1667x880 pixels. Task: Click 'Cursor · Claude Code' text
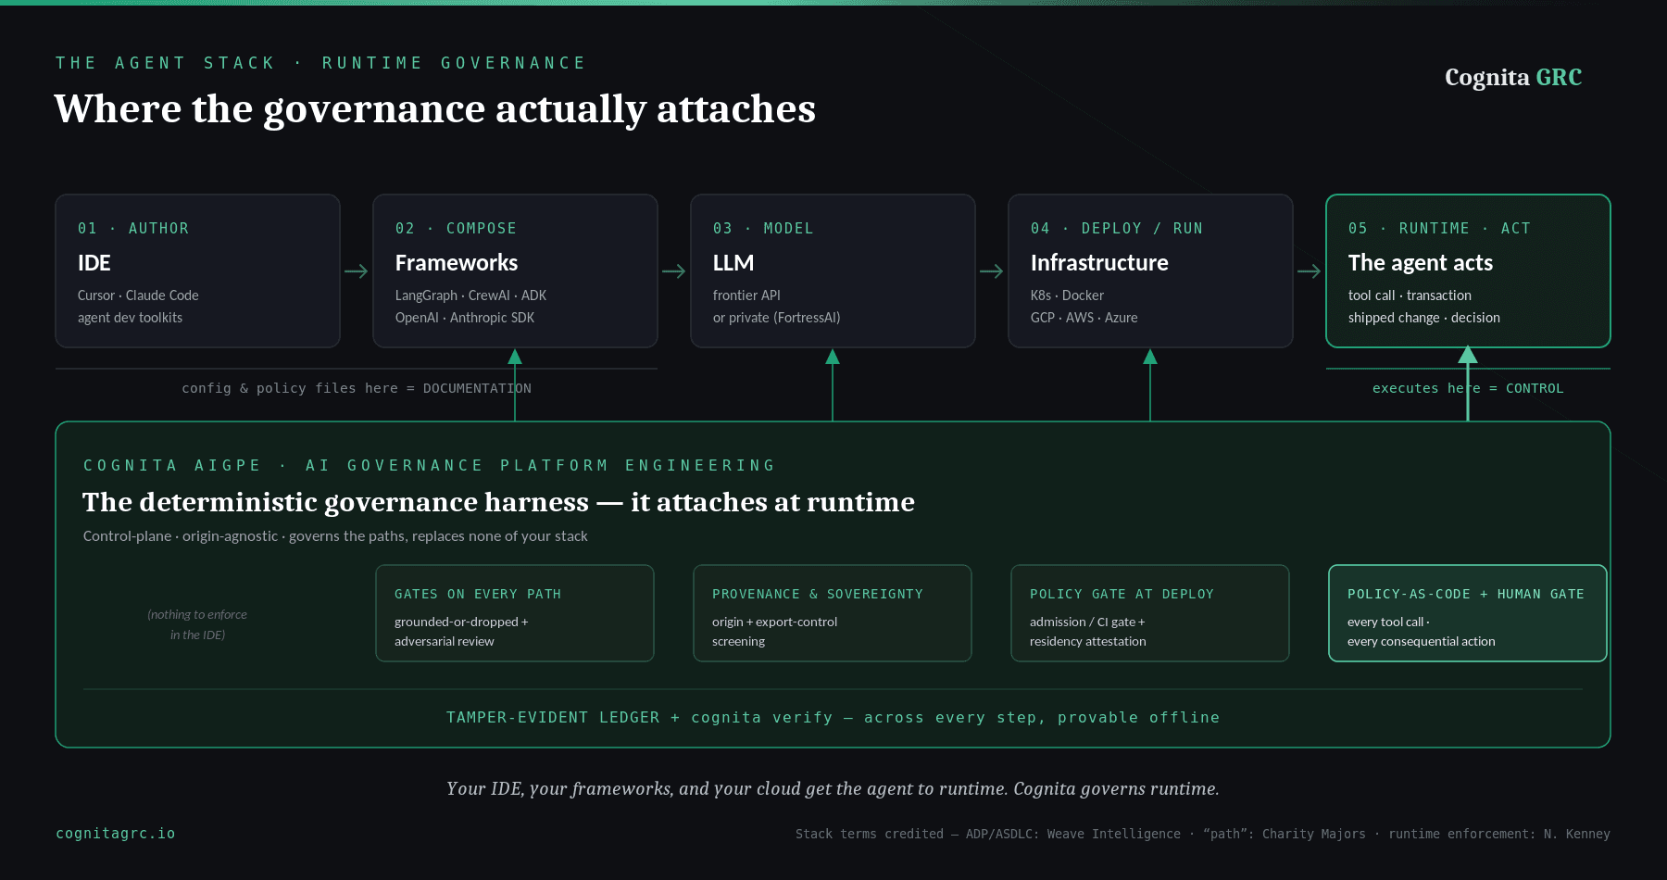138,295
